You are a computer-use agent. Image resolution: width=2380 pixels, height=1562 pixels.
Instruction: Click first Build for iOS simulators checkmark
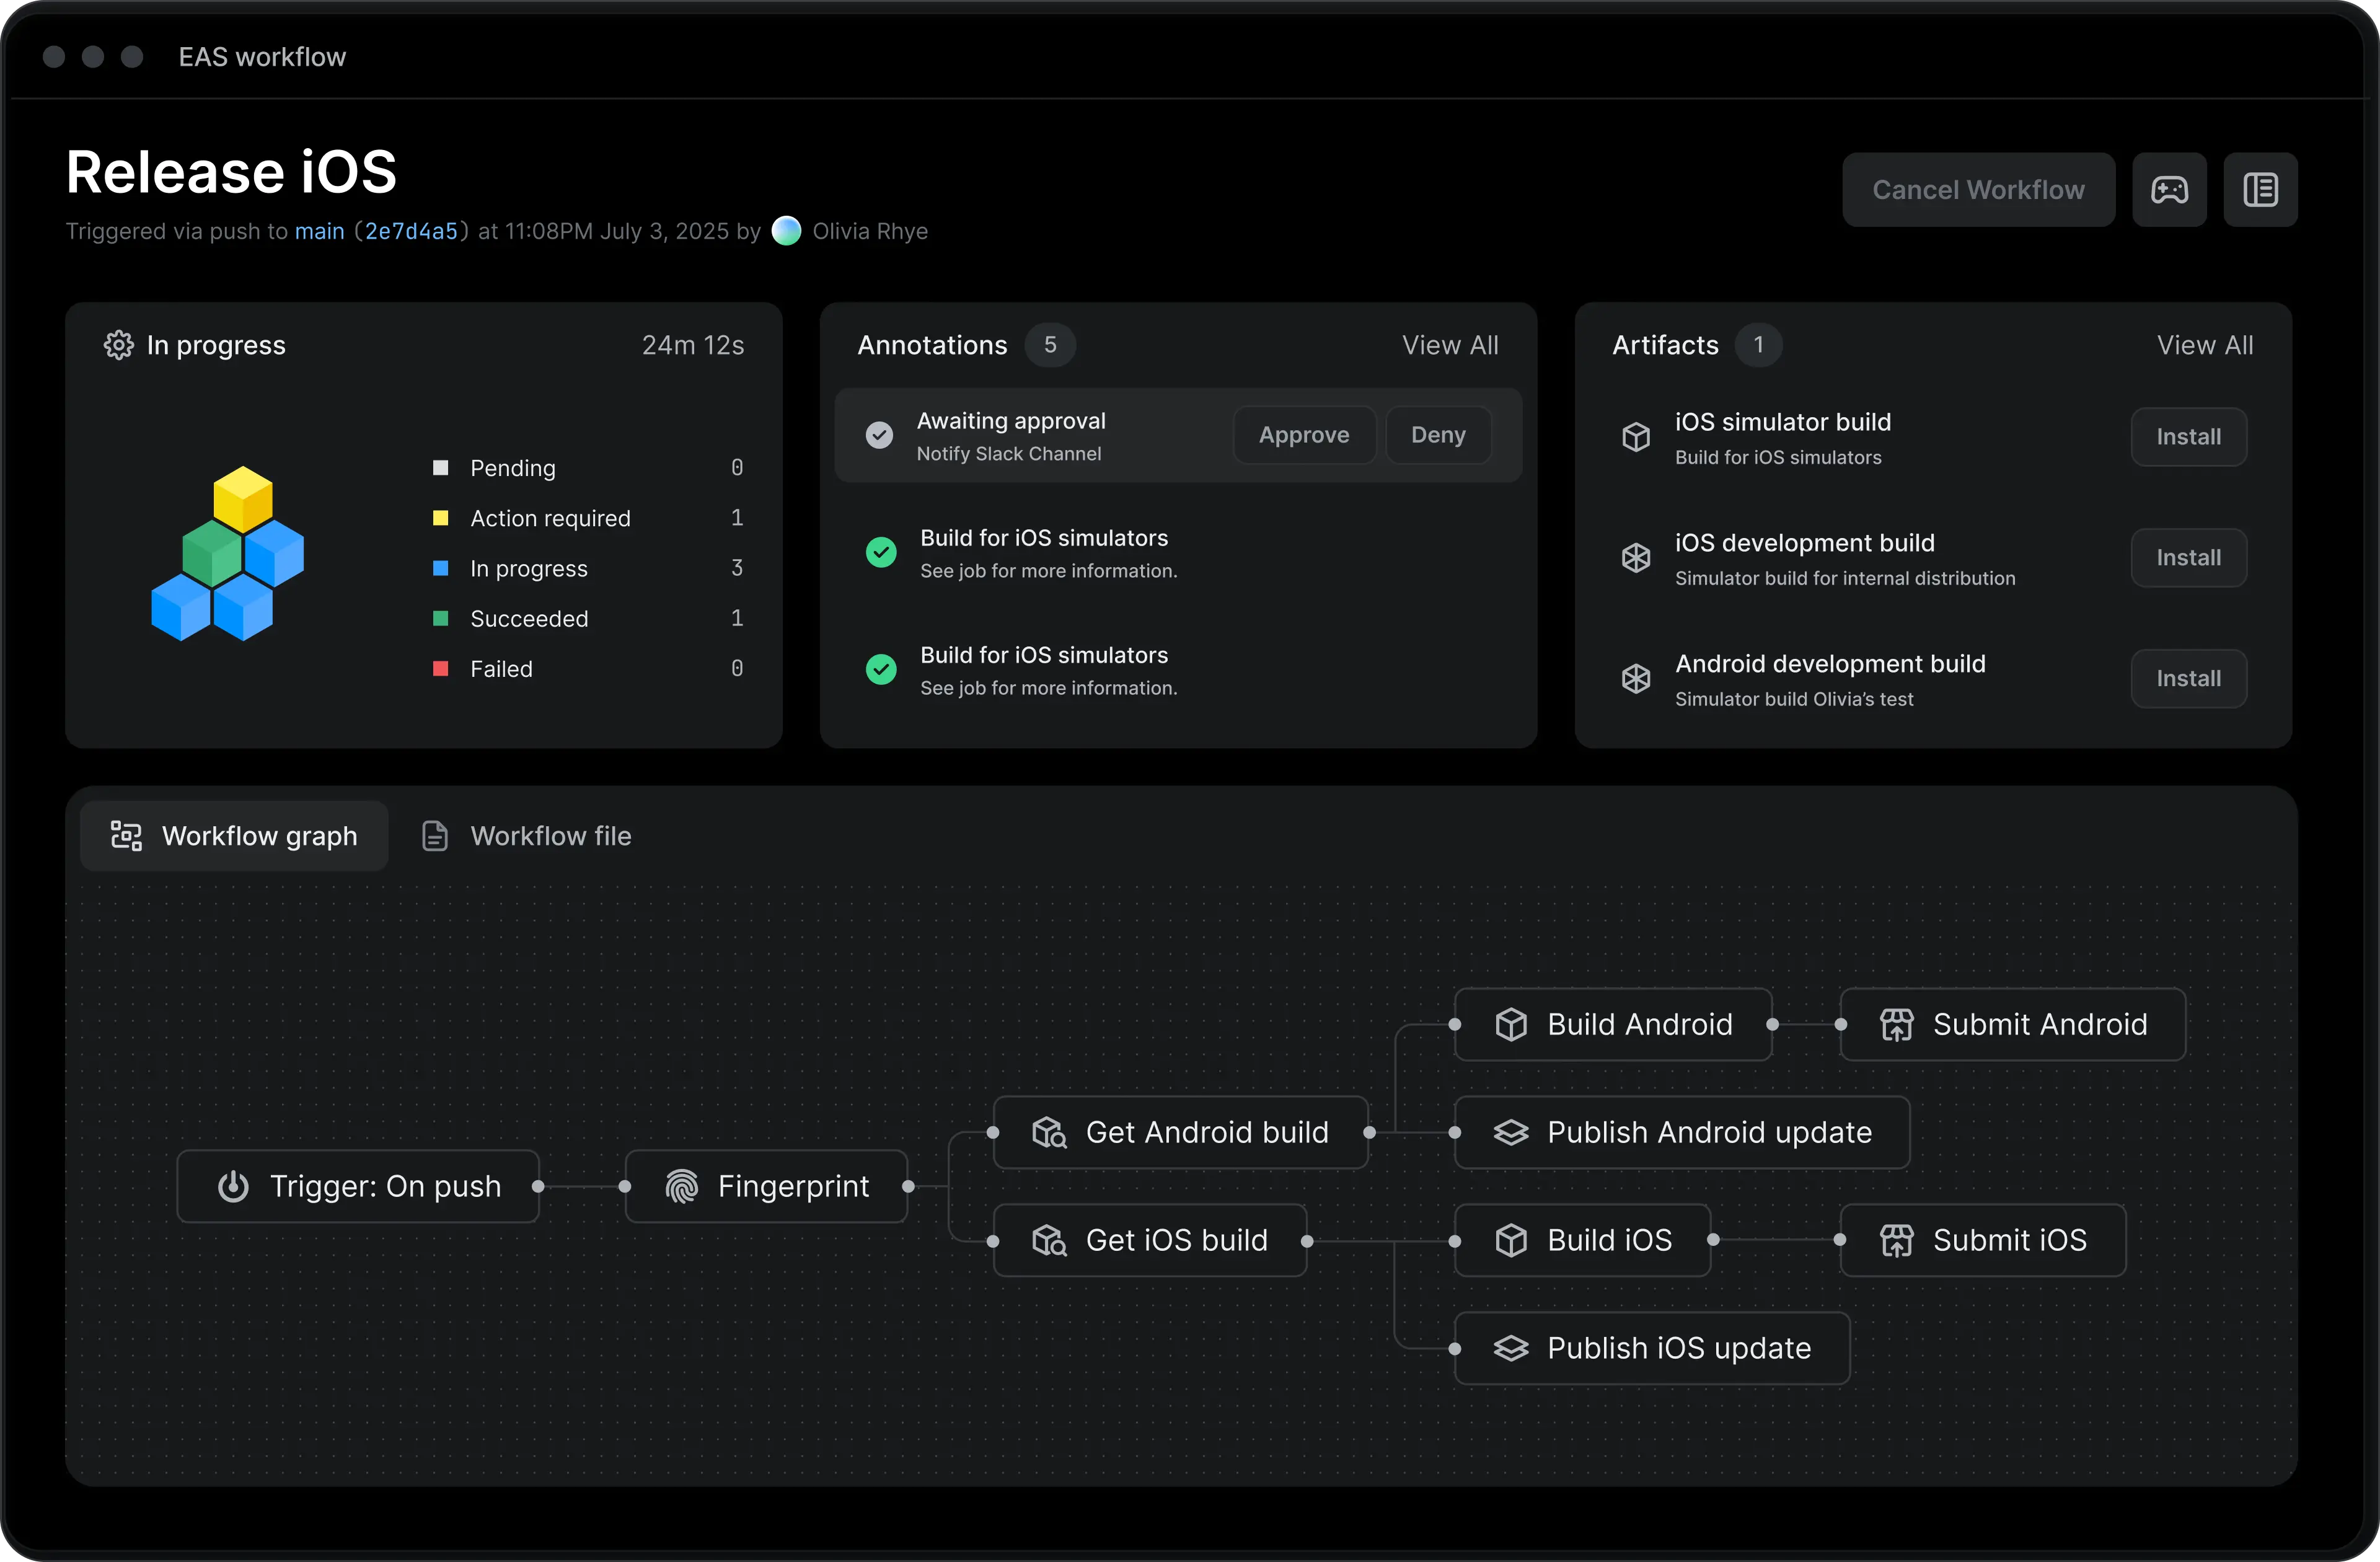point(881,552)
